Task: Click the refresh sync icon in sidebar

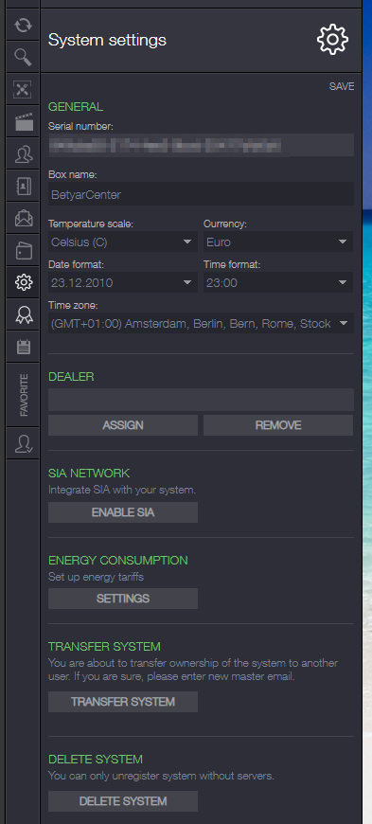Action: pos(23,26)
